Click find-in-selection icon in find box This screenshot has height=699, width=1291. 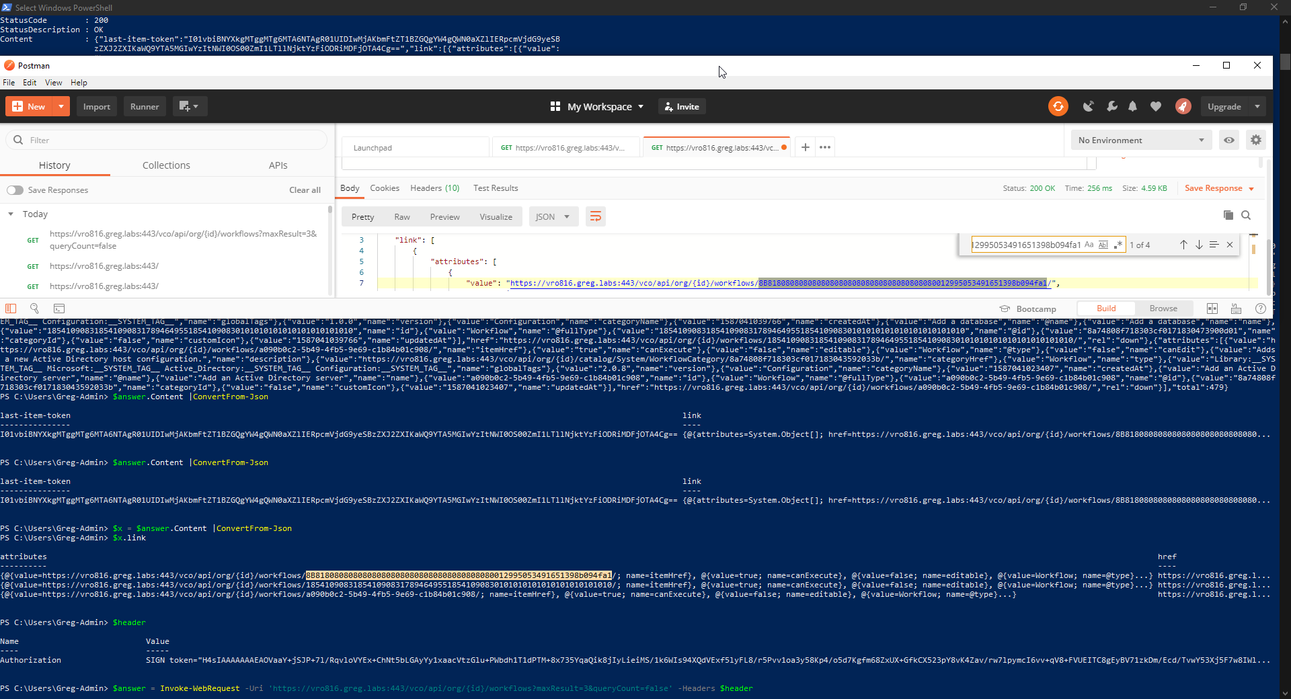point(1214,245)
